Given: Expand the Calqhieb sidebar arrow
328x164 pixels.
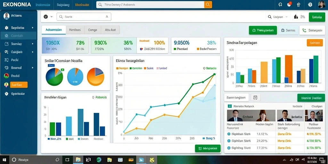Looking at the screenshot, I should [x=33, y=52].
